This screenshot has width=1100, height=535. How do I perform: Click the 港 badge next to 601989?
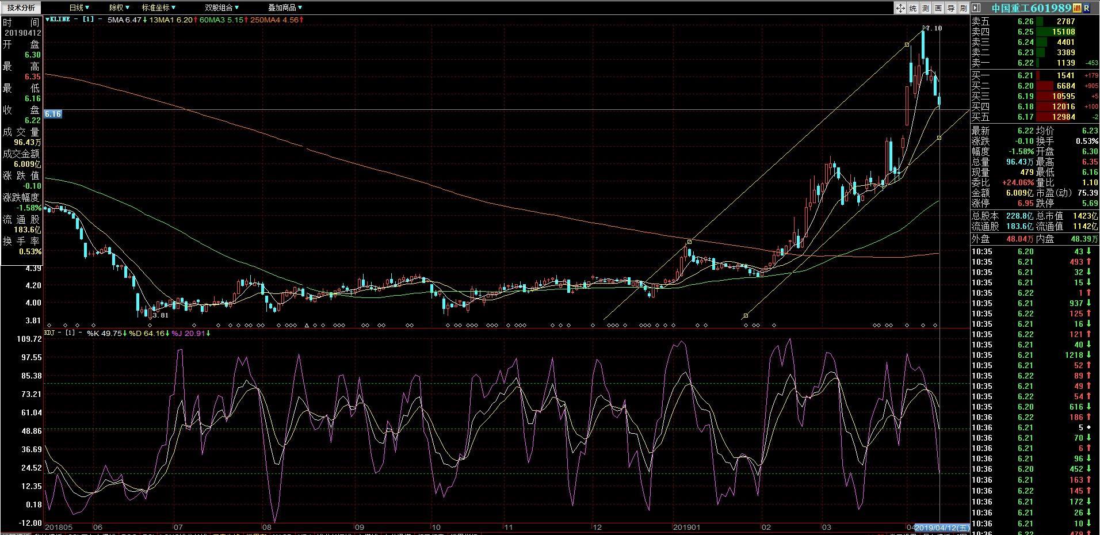click(x=1077, y=8)
